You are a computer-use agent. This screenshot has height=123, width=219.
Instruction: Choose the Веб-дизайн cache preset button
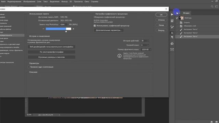coord(52,47)
